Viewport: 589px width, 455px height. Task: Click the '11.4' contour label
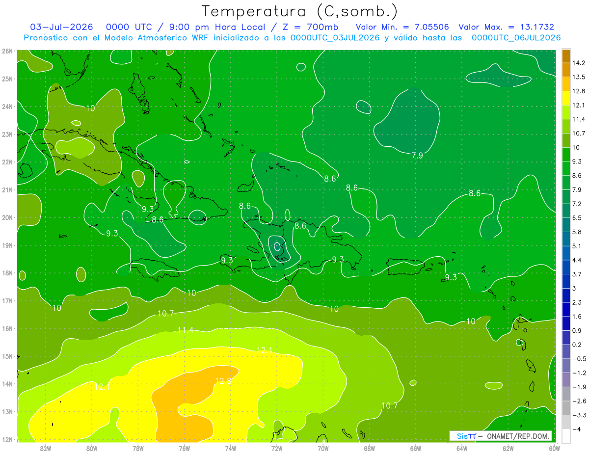[x=185, y=330]
